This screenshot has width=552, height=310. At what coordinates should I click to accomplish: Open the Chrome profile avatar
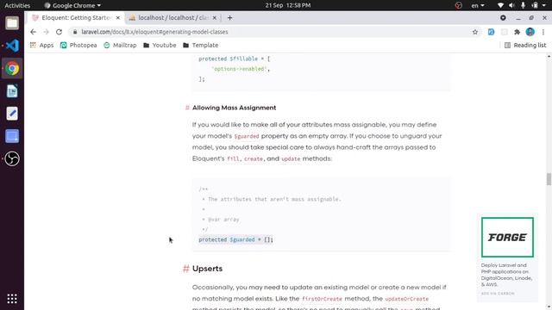click(x=530, y=32)
